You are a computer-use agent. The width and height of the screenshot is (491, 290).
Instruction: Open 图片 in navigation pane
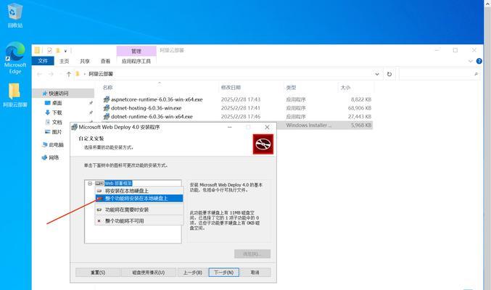point(57,132)
